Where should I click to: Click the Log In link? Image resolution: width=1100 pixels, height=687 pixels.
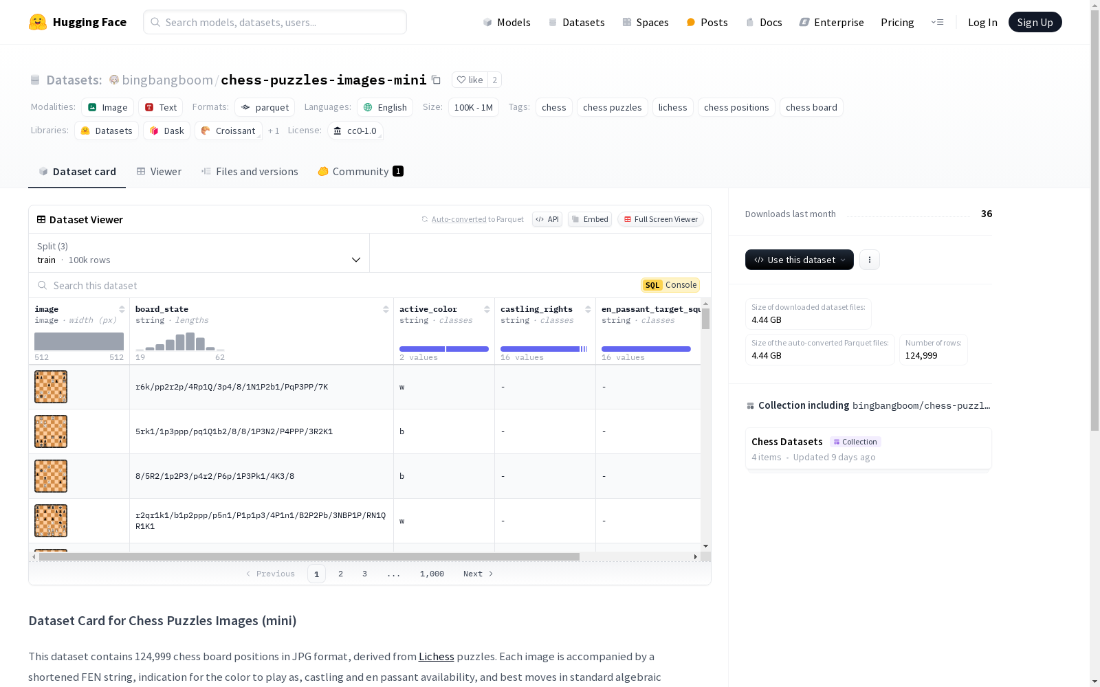982,22
